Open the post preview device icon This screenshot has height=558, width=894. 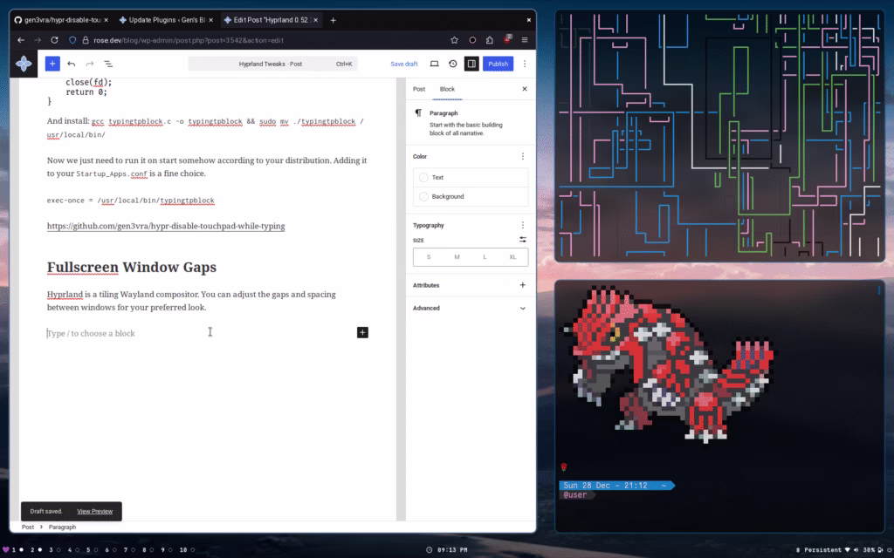point(434,64)
